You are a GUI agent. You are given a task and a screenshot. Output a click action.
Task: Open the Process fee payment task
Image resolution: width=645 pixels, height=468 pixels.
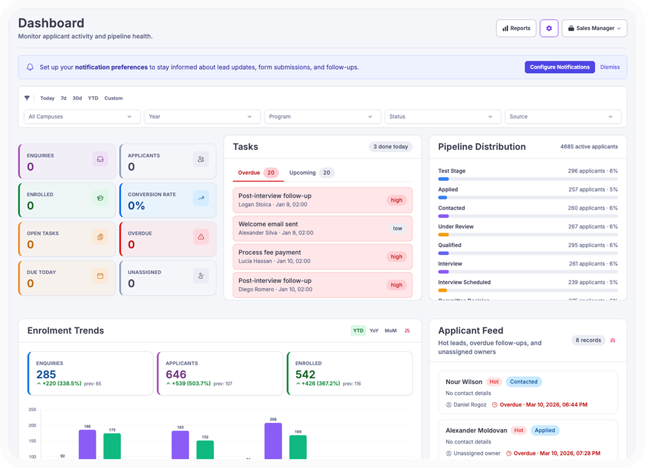click(x=322, y=257)
